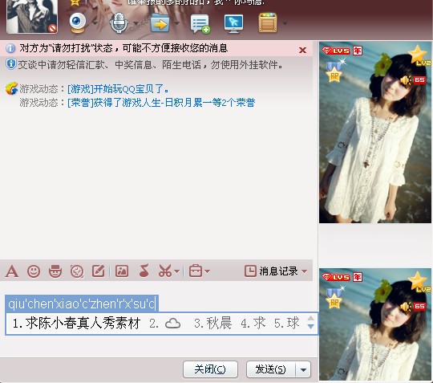
Task: Click the LV5 diamond badge on the lower photo
Action: click(x=336, y=277)
